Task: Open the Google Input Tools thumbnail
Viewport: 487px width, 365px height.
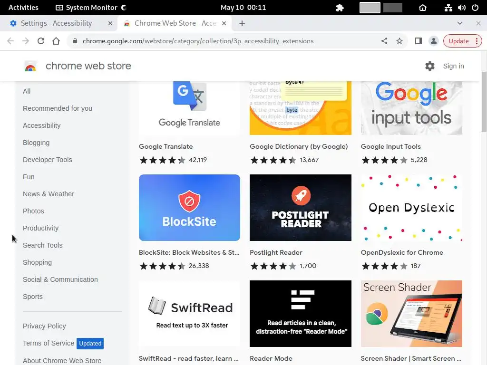Action: click(x=411, y=108)
